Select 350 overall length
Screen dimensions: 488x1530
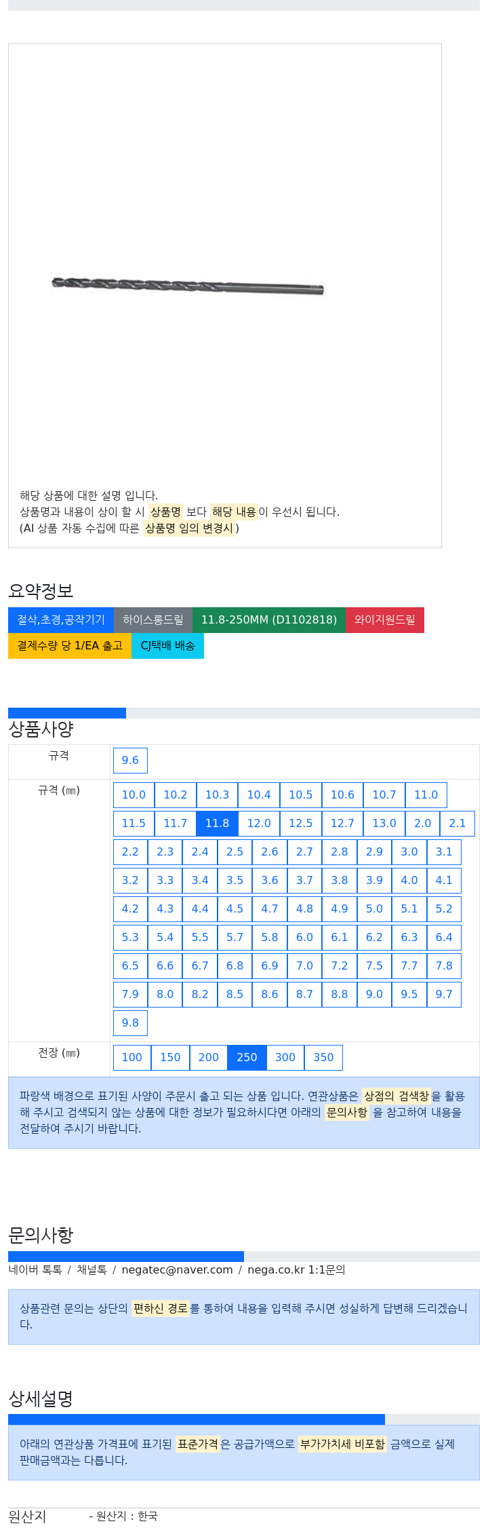click(x=323, y=1057)
